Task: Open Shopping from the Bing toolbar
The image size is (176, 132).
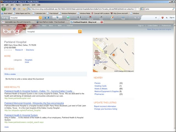Action: [x=90, y=18]
